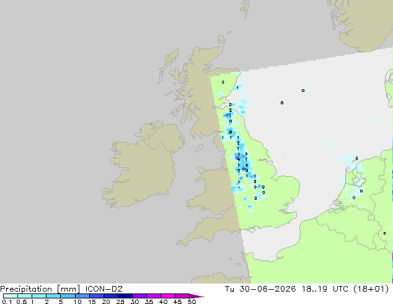Click the 'UTC' label
This screenshot has width=393, height=304.
tap(340, 289)
